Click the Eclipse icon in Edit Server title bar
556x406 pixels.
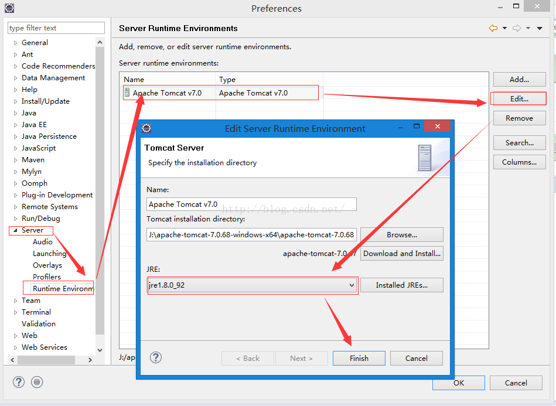click(x=146, y=128)
